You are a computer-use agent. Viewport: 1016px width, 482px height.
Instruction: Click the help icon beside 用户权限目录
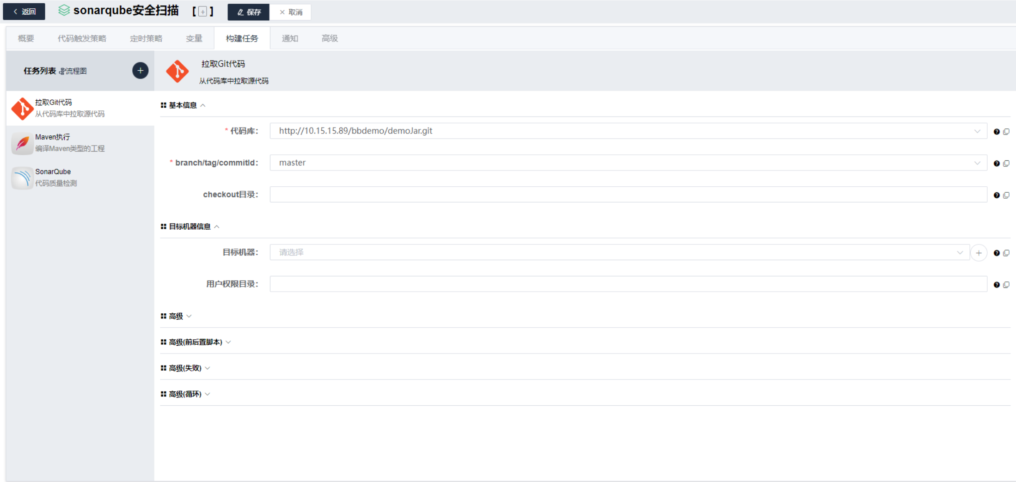coord(996,285)
